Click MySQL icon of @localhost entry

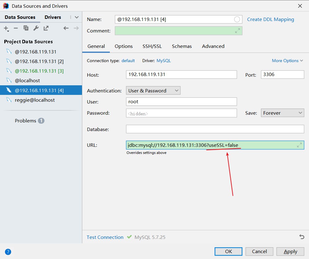(x=9, y=80)
